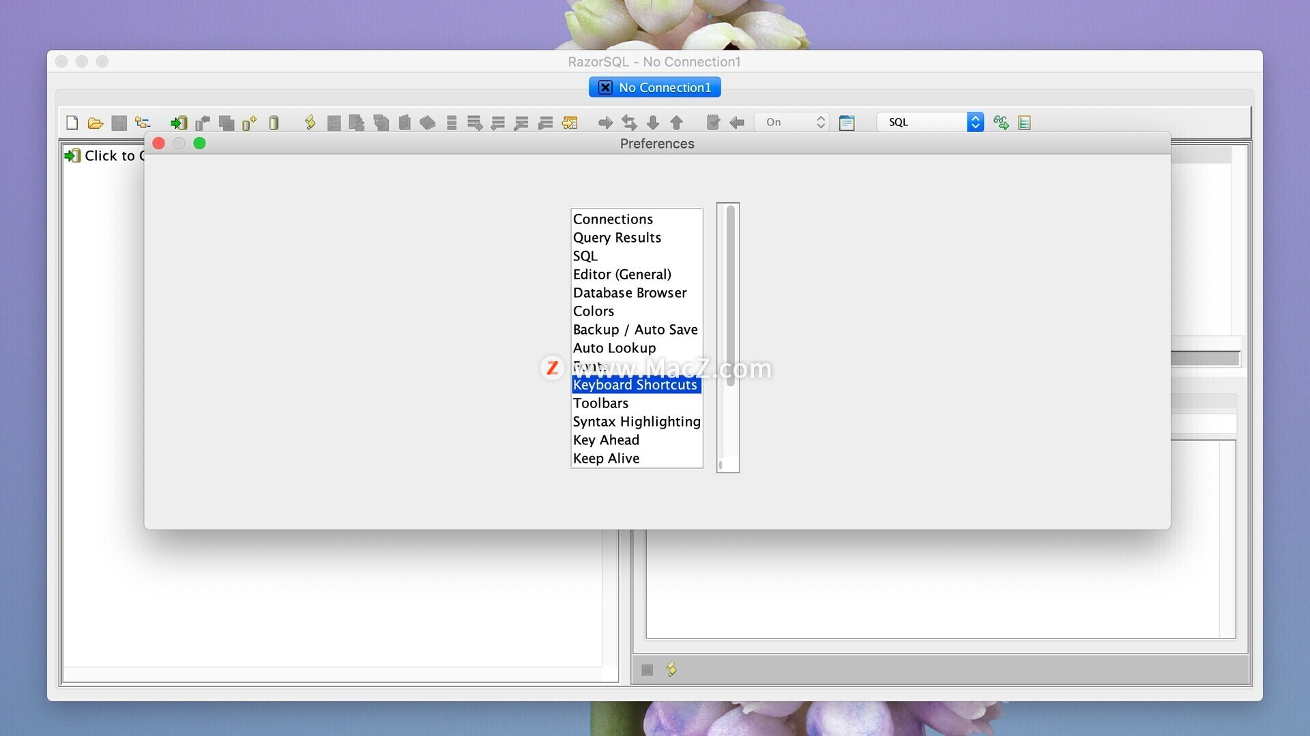Select Keep Alive preferences category
The height and width of the screenshot is (736, 1310).
pyautogui.click(x=637, y=459)
